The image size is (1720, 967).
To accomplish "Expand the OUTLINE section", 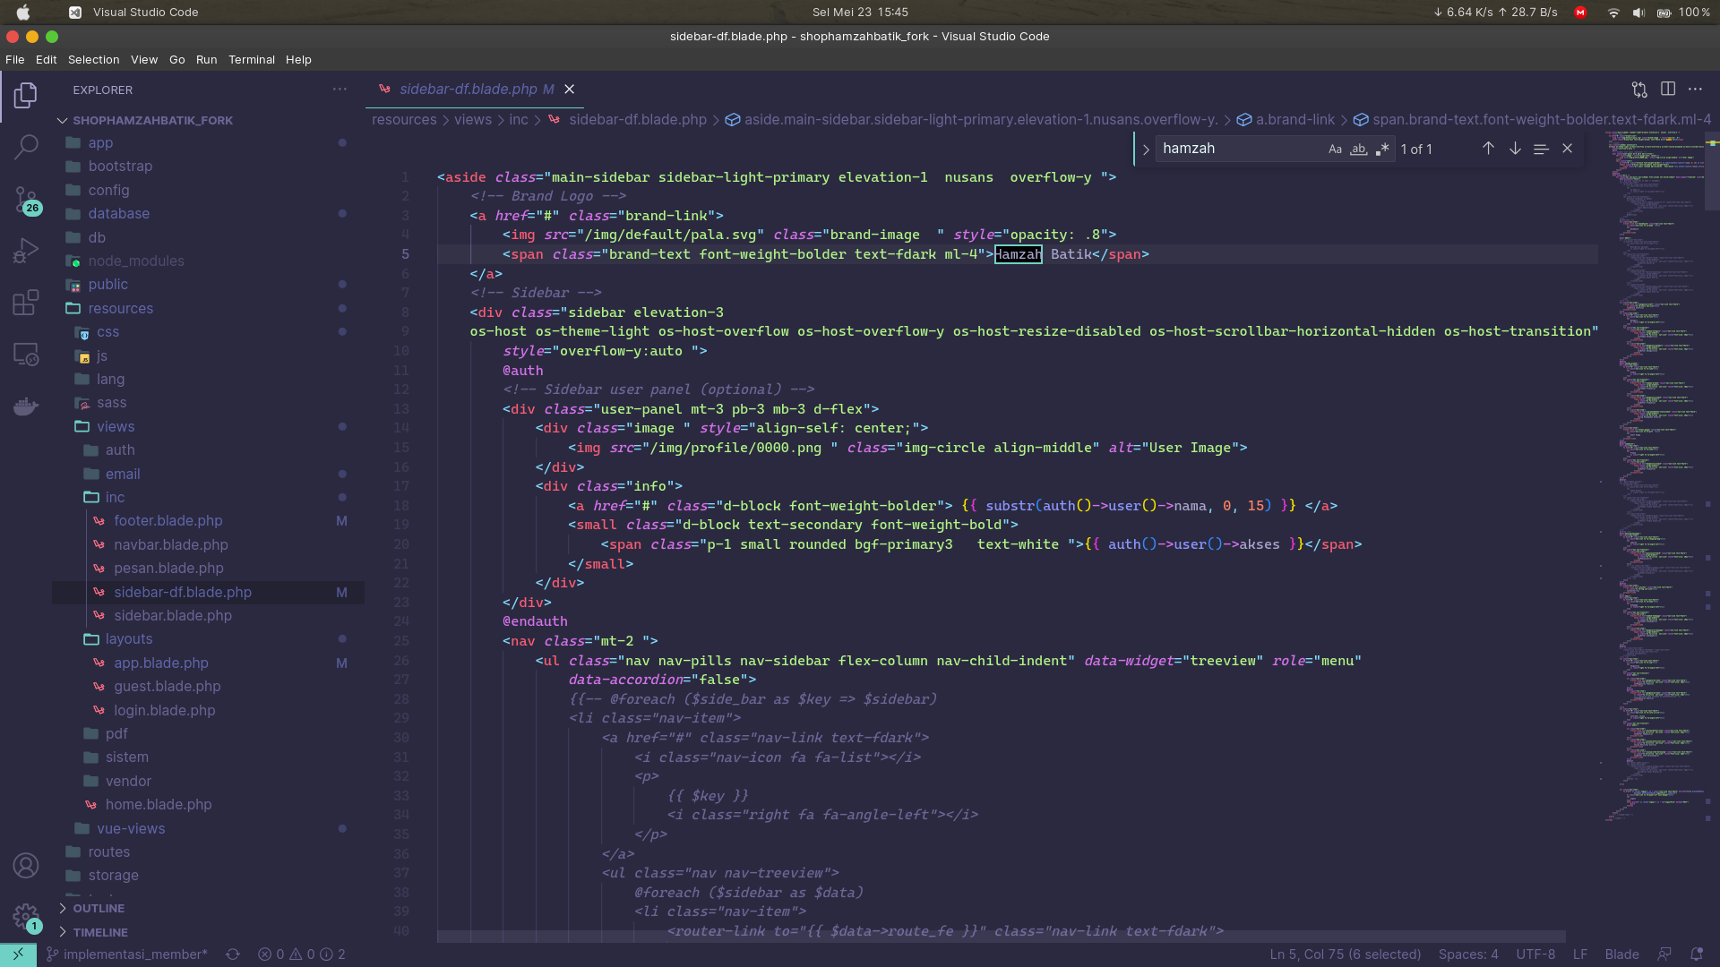I will (99, 908).
